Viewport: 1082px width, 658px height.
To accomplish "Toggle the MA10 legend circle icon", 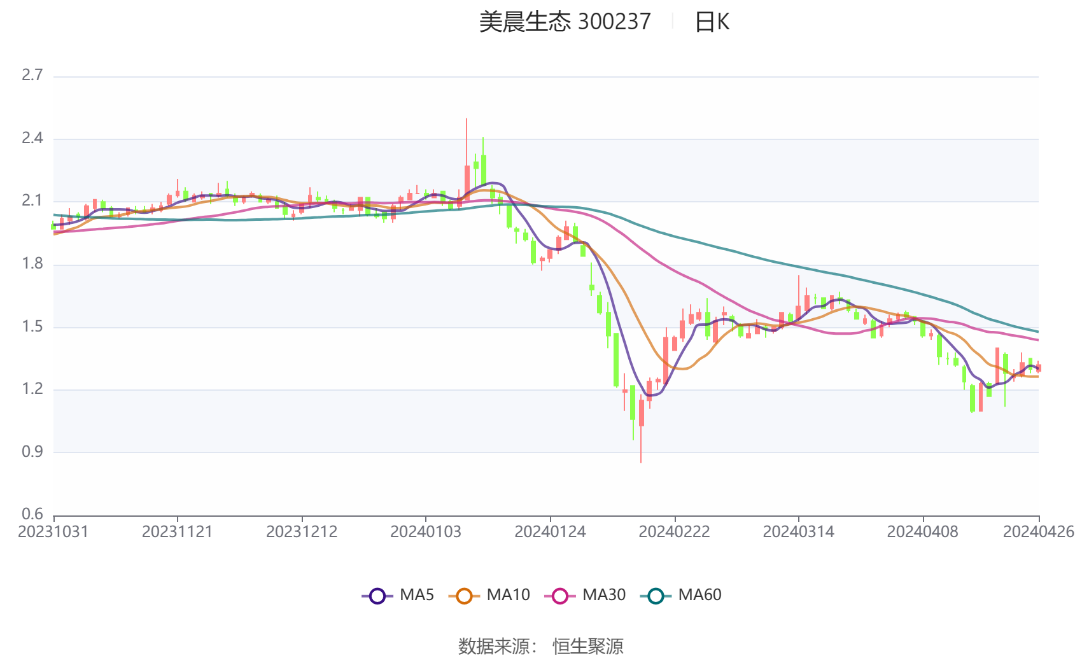I will [464, 596].
